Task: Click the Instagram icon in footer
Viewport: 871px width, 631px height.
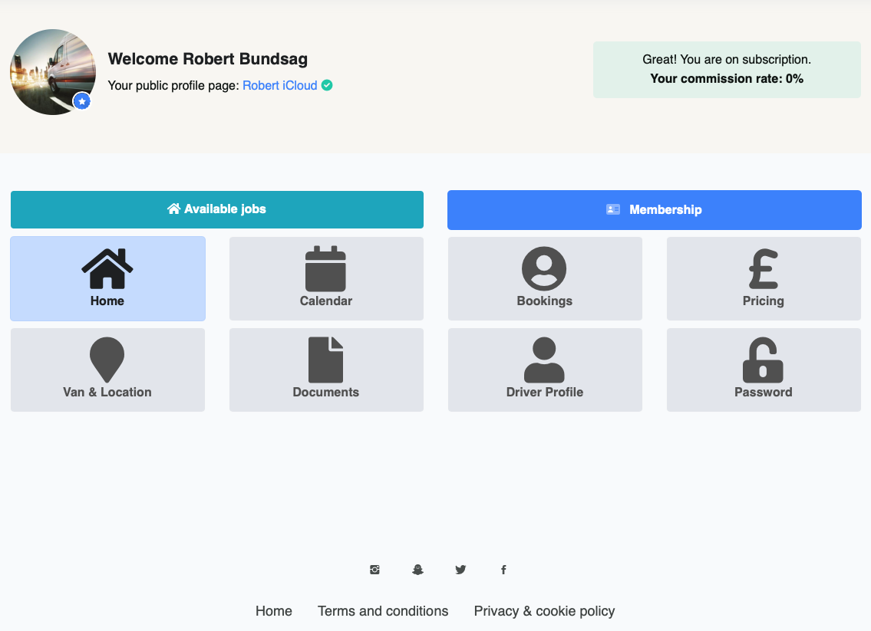Action: point(374,570)
